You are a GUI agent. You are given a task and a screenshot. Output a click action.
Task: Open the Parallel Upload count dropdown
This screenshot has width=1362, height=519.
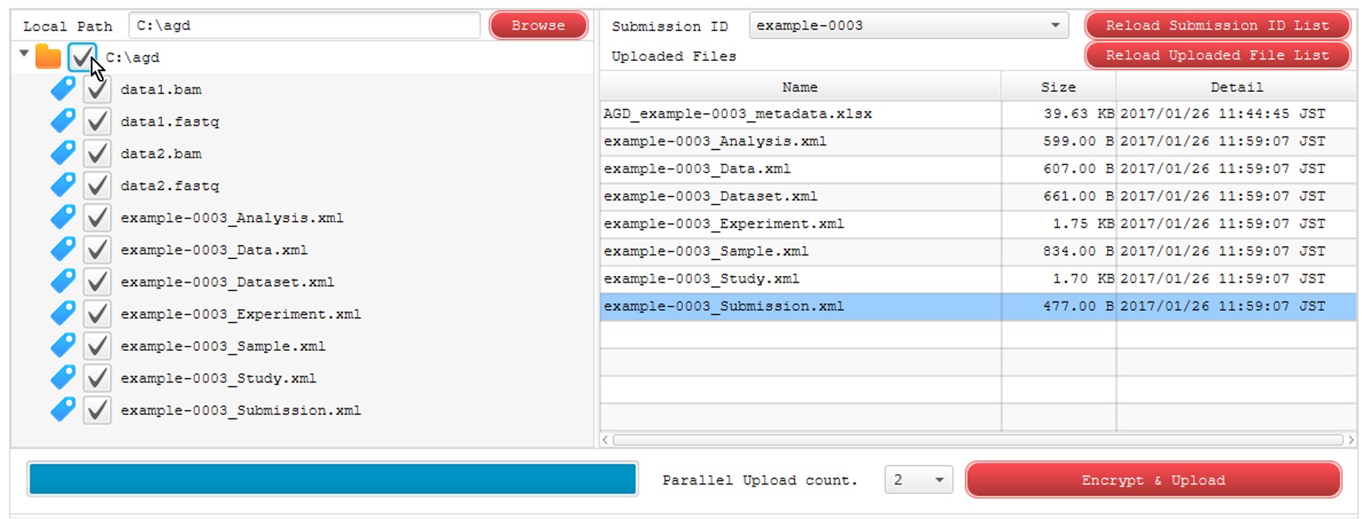[x=918, y=480]
